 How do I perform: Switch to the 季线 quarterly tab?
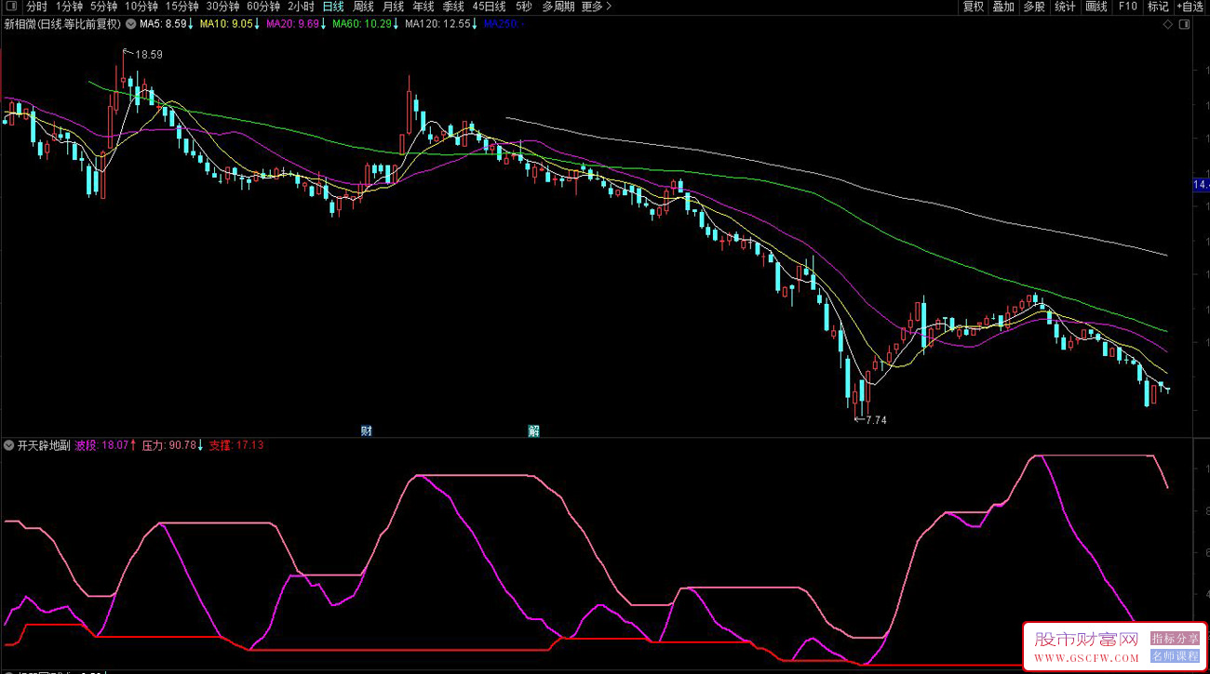coord(453,7)
